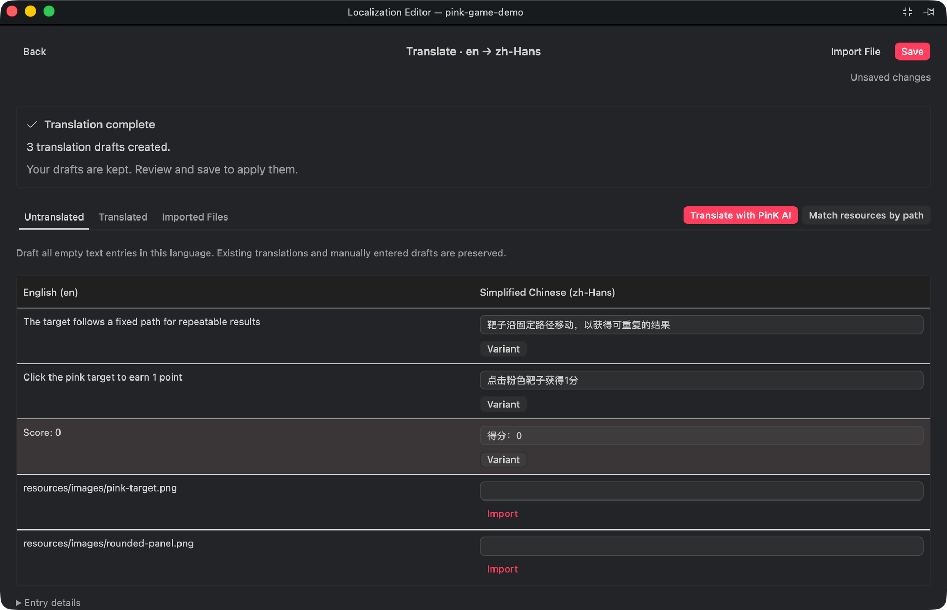Image resolution: width=947 pixels, height=610 pixels.
Task: Click the Unsaved changes status text
Action: [x=890, y=77]
